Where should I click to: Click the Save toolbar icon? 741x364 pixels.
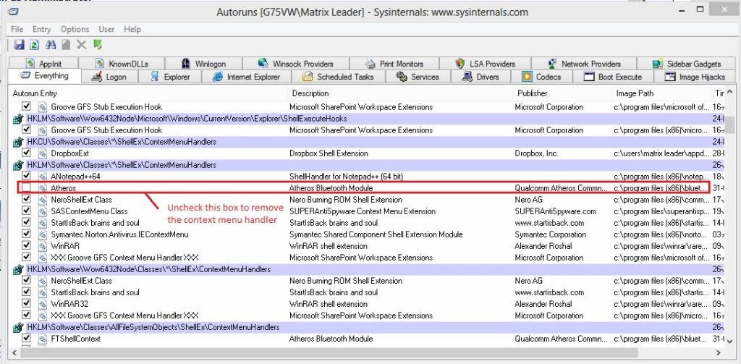pos(20,45)
